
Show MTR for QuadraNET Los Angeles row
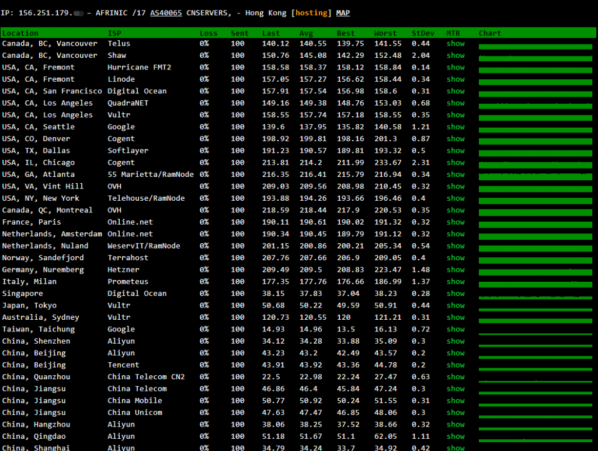click(456, 103)
